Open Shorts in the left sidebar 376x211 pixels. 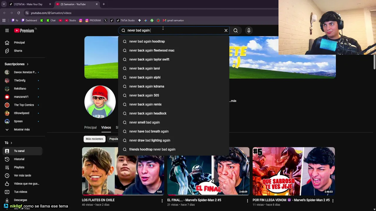click(22, 51)
